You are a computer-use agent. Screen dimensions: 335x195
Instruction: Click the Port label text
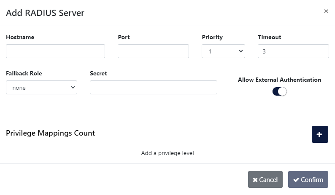pos(124,37)
